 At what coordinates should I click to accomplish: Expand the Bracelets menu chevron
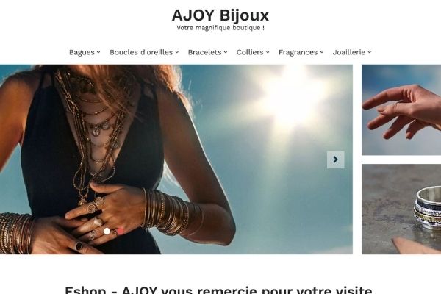tap(226, 52)
